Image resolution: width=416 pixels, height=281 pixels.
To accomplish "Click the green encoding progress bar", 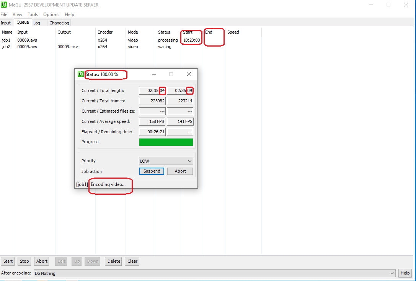I will [x=166, y=142].
